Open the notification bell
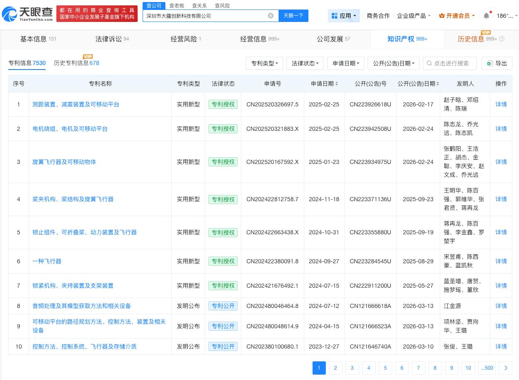This screenshot has height=380, width=519. [x=486, y=16]
